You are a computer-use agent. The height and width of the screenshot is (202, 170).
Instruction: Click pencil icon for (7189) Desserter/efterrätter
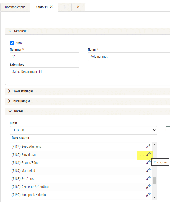pos(148,187)
